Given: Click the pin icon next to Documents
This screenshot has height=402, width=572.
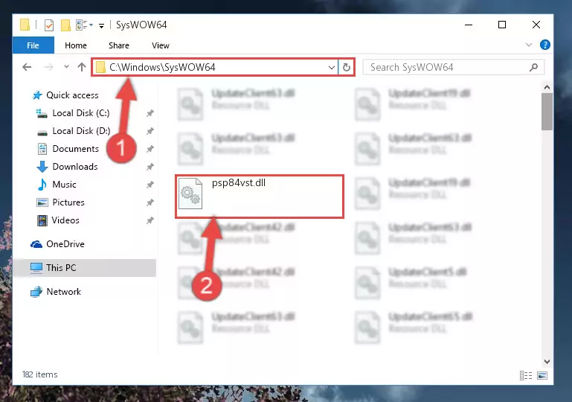Looking at the screenshot, I should click(x=150, y=149).
